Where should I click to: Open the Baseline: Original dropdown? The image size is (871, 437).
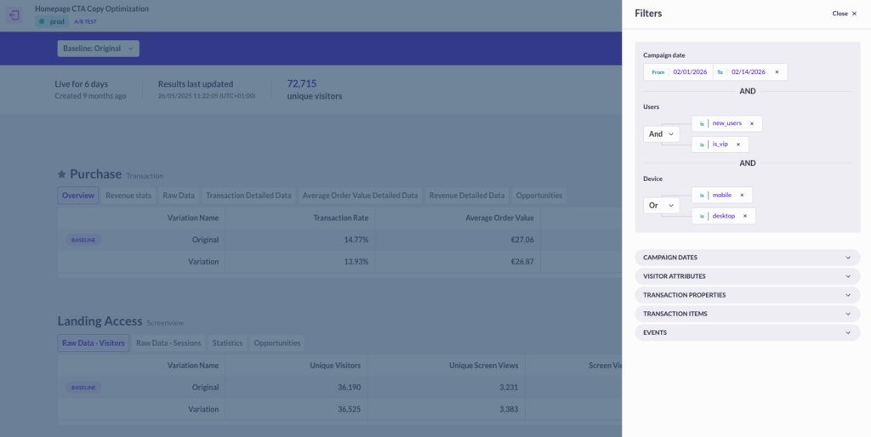pos(99,48)
